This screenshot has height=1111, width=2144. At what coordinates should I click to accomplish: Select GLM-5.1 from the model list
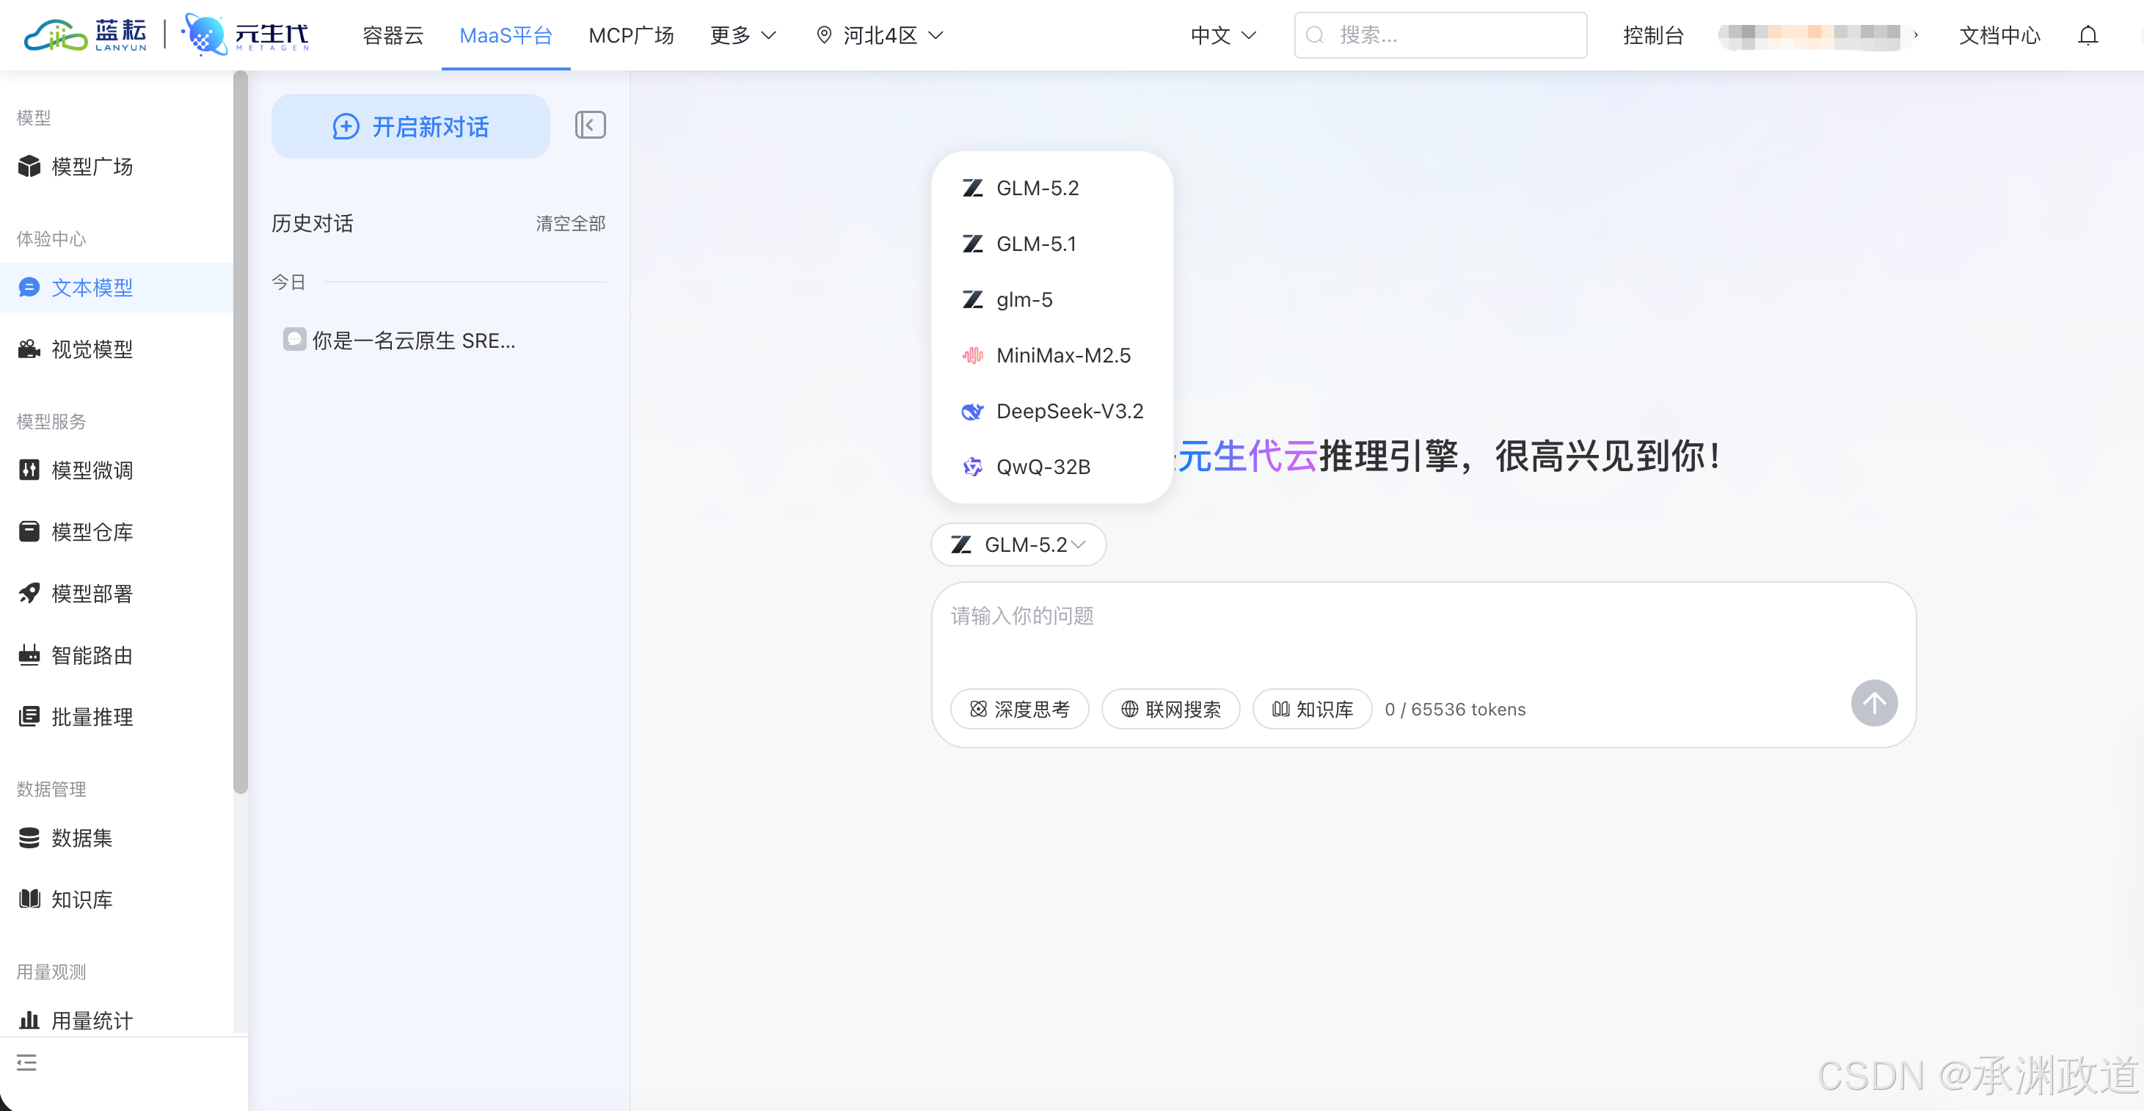[x=1052, y=244]
